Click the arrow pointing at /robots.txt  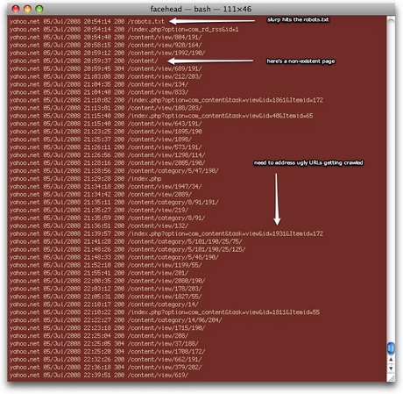pos(212,21)
